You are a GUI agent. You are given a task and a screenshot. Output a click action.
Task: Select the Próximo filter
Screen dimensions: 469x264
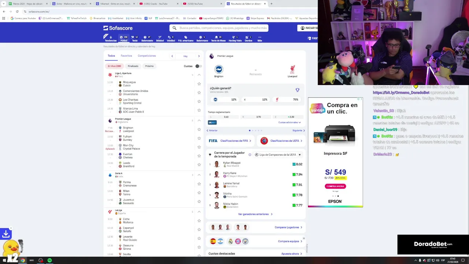pos(149,66)
